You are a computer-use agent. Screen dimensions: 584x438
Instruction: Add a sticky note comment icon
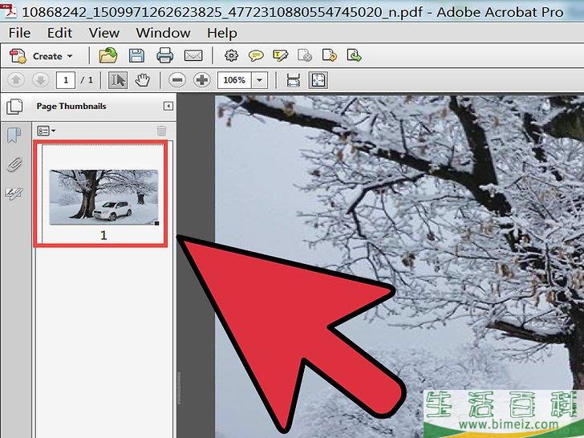click(256, 56)
